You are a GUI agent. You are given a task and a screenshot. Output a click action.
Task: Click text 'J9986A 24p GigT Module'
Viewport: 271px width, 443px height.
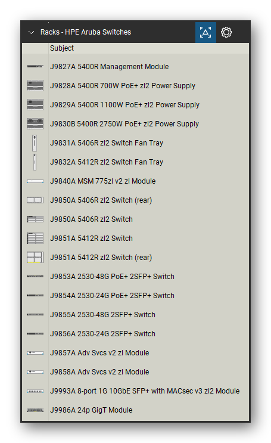click(91, 410)
